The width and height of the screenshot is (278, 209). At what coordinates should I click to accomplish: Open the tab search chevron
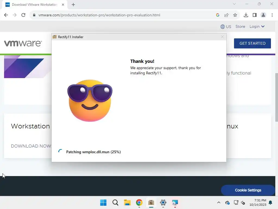coord(234,4)
